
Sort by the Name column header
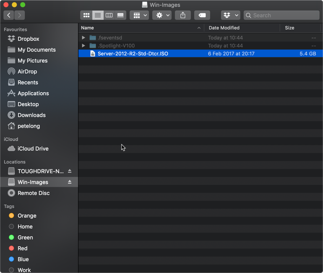click(x=141, y=28)
